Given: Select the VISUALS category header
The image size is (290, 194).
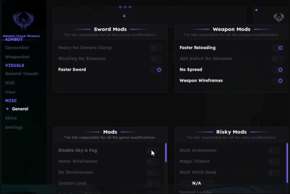Looking at the screenshot, I should [14, 65].
